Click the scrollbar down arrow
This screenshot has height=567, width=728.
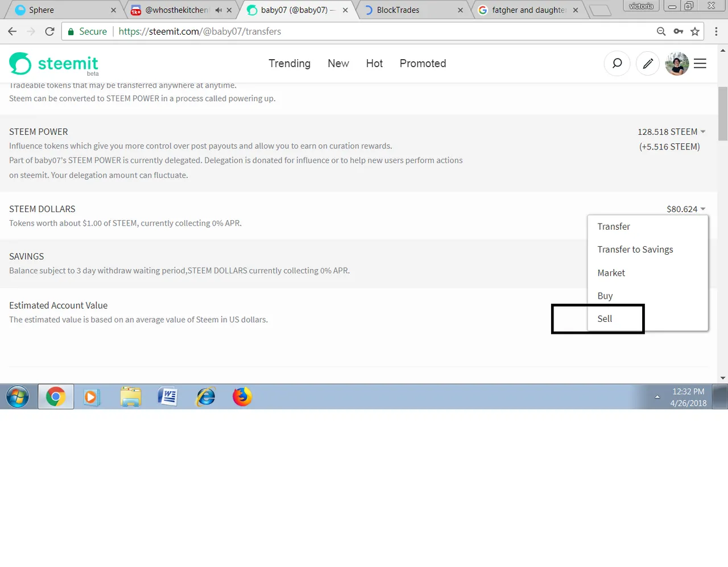click(x=723, y=378)
